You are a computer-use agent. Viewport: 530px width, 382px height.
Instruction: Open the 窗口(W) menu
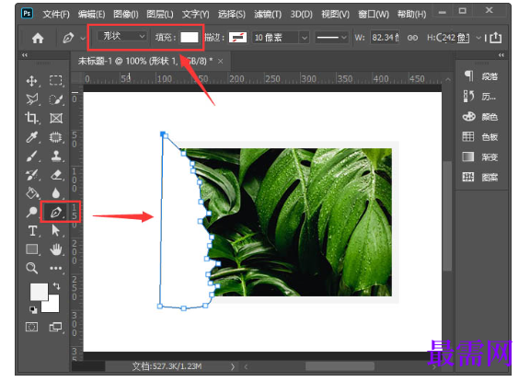(x=374, y=14)
